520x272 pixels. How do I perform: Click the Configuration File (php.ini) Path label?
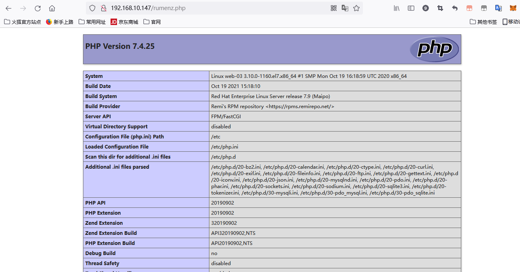[124, 136]
